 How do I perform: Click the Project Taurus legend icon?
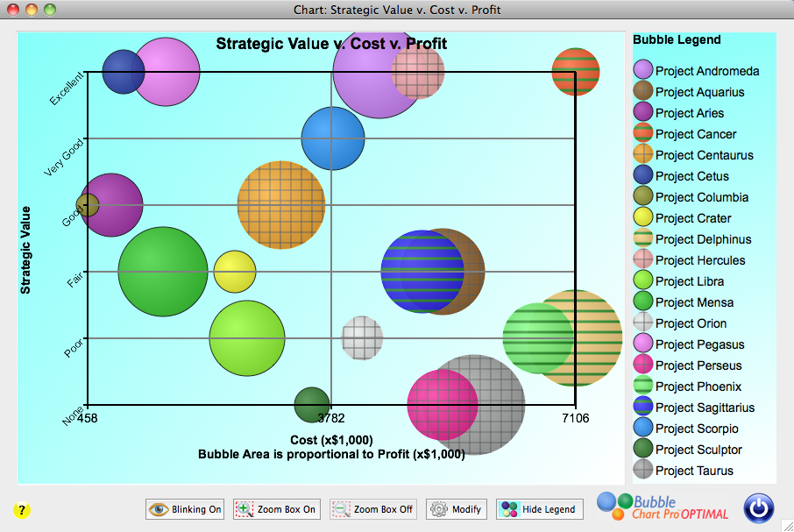[x=643, y=471]
